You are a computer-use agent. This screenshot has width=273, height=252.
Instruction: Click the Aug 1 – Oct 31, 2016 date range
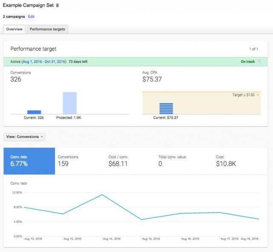pyautogui.click(x=45, y=62)
